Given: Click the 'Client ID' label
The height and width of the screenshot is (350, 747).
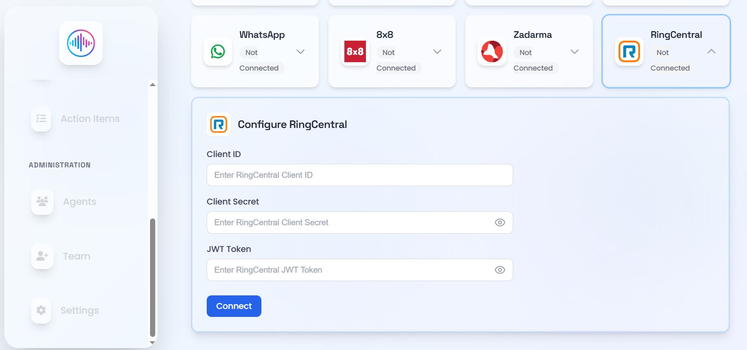Looking at the screenshot, I should (x=224, y=154).
